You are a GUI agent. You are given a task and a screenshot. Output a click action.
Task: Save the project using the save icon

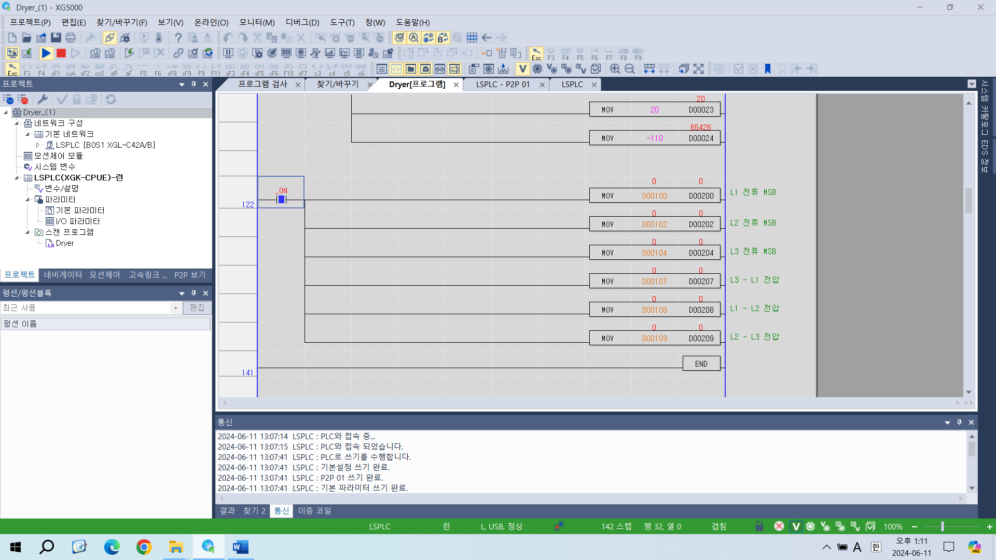(x=56, y=37)
